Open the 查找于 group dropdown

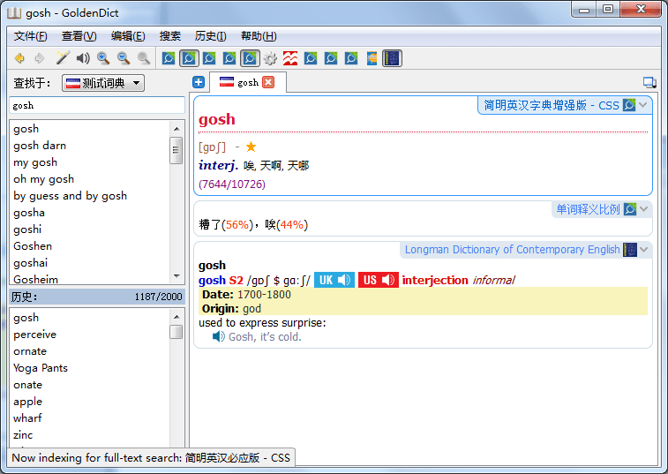point(103,83)
